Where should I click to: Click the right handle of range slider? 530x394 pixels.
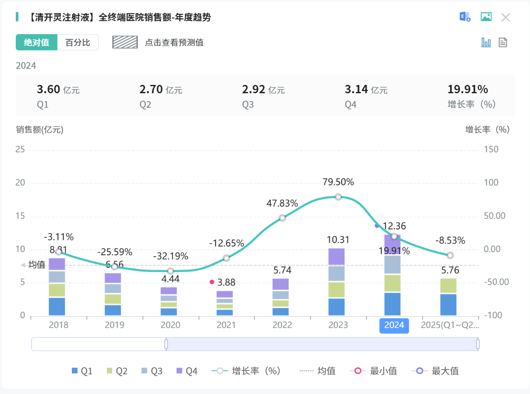pos(478,344)
